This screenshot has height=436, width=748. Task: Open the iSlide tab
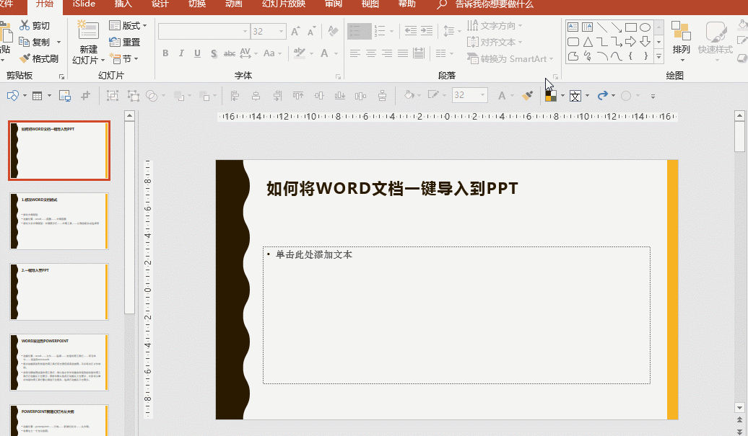click(84, 4)
